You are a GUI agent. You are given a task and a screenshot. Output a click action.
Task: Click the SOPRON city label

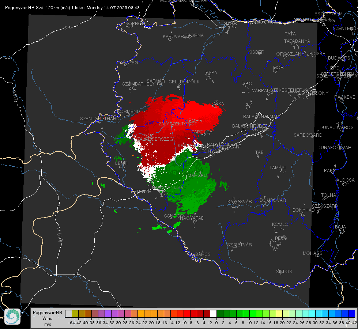(x=135, y=23)
